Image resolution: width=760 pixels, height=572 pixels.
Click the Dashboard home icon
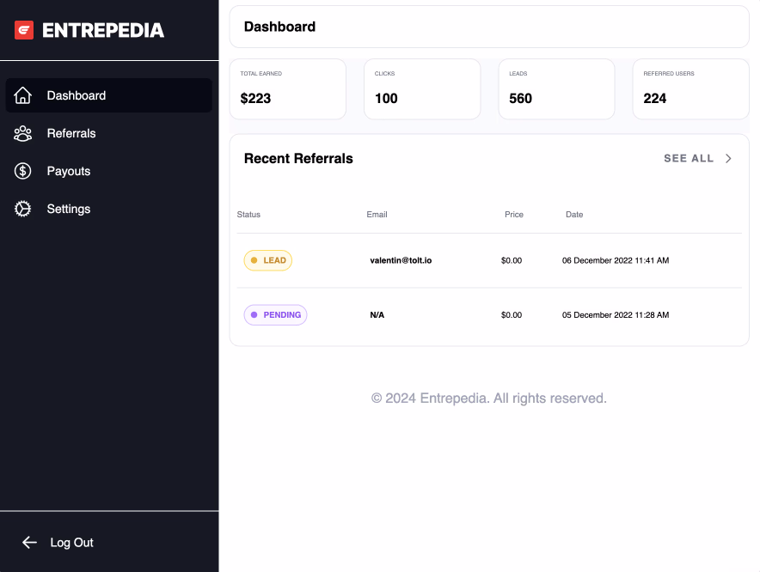[x=23, y=95]
